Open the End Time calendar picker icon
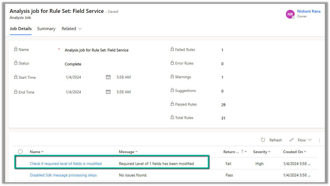Image resolution: width=330 pixels, height=186 pixels. click(108, 92)
